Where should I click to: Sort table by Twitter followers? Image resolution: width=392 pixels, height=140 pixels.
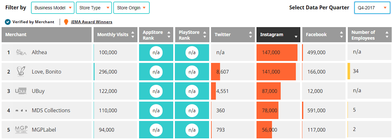(251, 35)
